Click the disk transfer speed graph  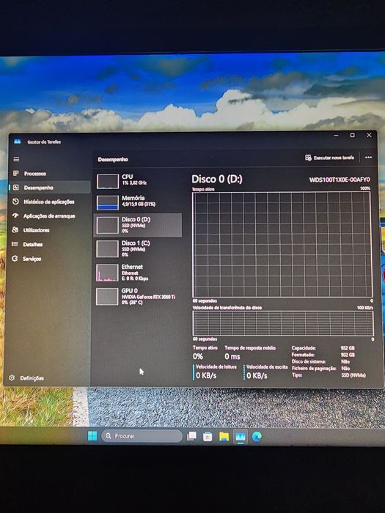tap(283, 323)
